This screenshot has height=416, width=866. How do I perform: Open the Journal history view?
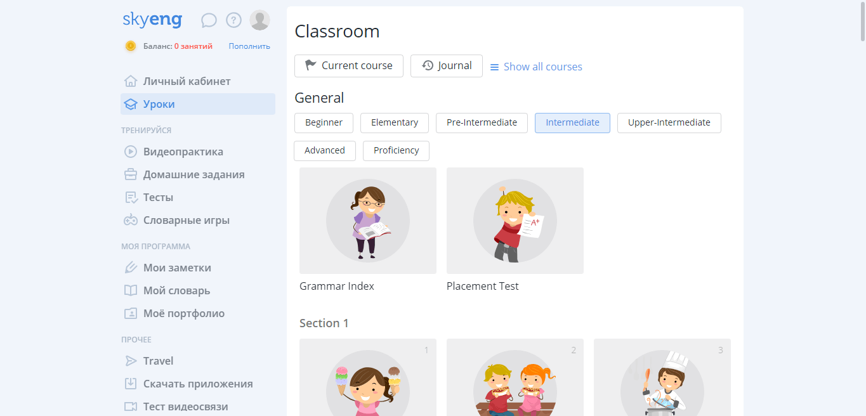click(447, 66)
